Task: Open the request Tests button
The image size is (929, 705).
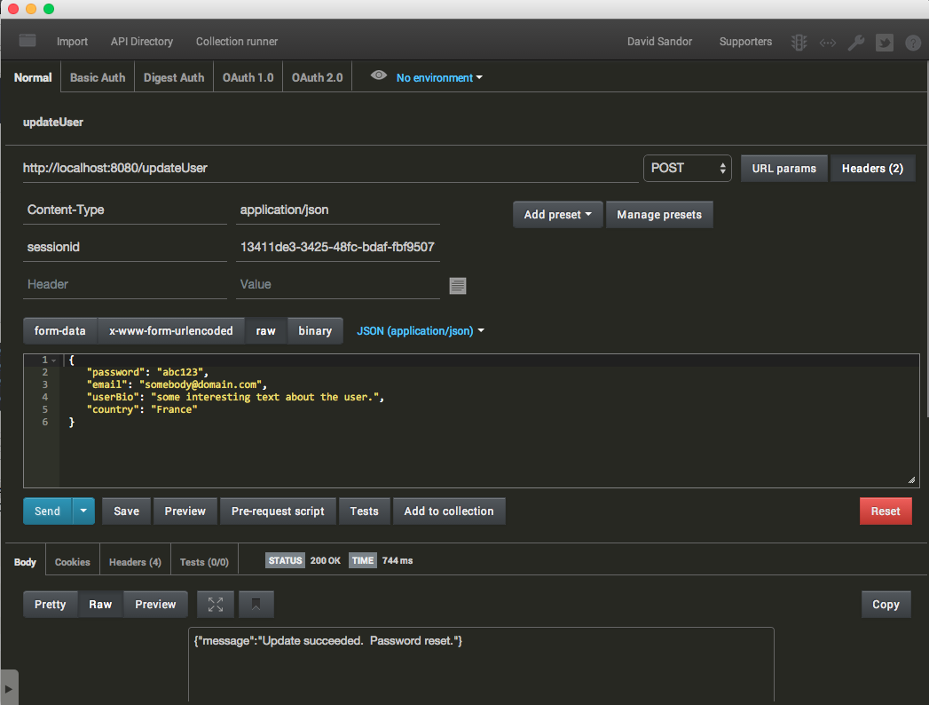Action: [x=364, y=511]
